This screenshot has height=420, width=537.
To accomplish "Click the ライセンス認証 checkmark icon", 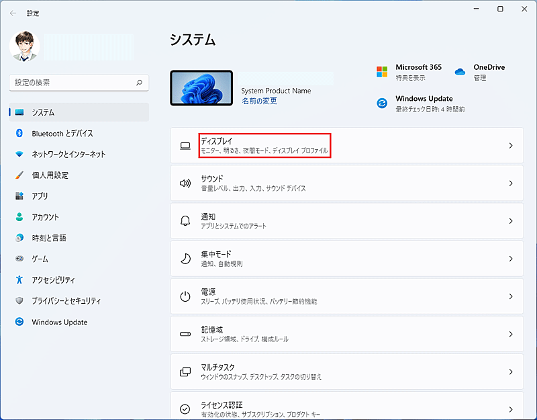I will (x=185, y=409).
